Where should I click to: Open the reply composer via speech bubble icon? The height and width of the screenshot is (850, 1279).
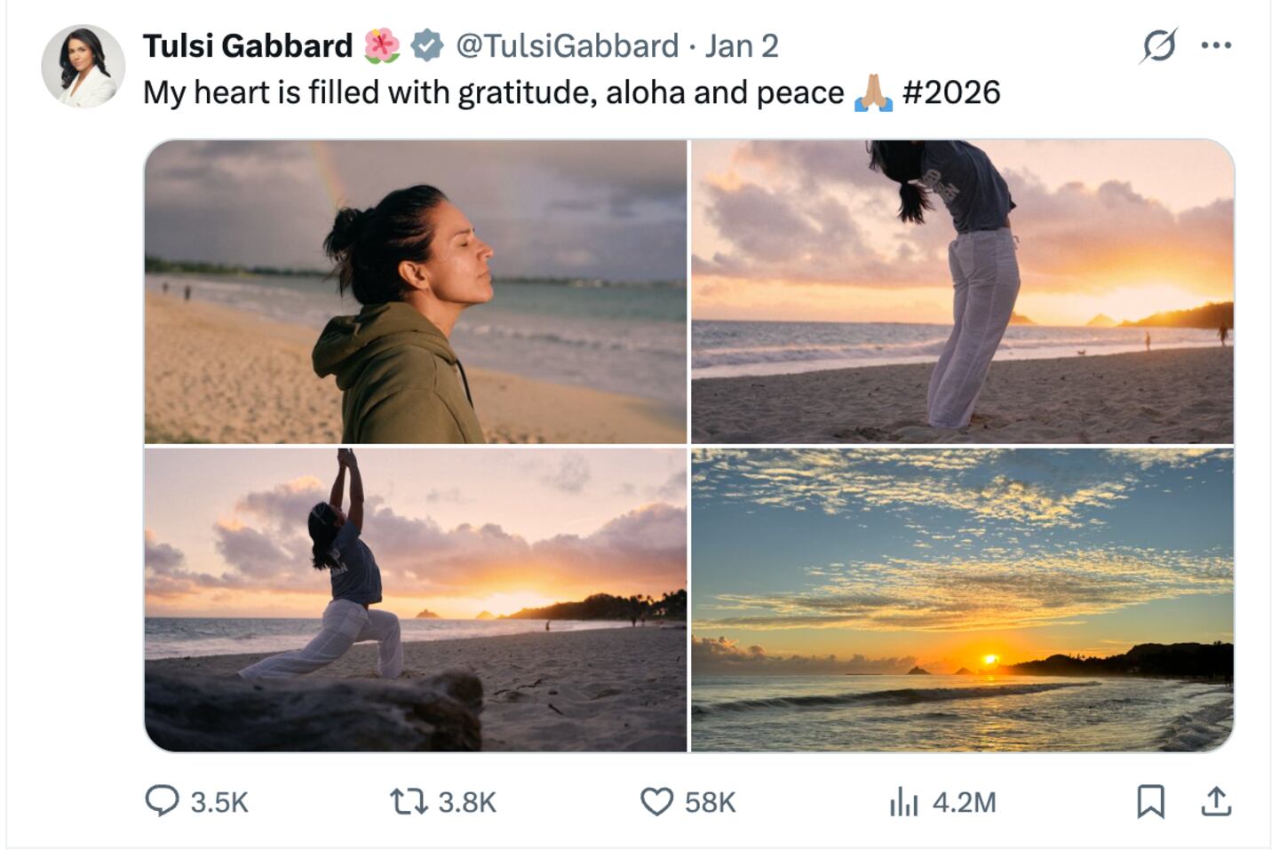tap(163, 803)
